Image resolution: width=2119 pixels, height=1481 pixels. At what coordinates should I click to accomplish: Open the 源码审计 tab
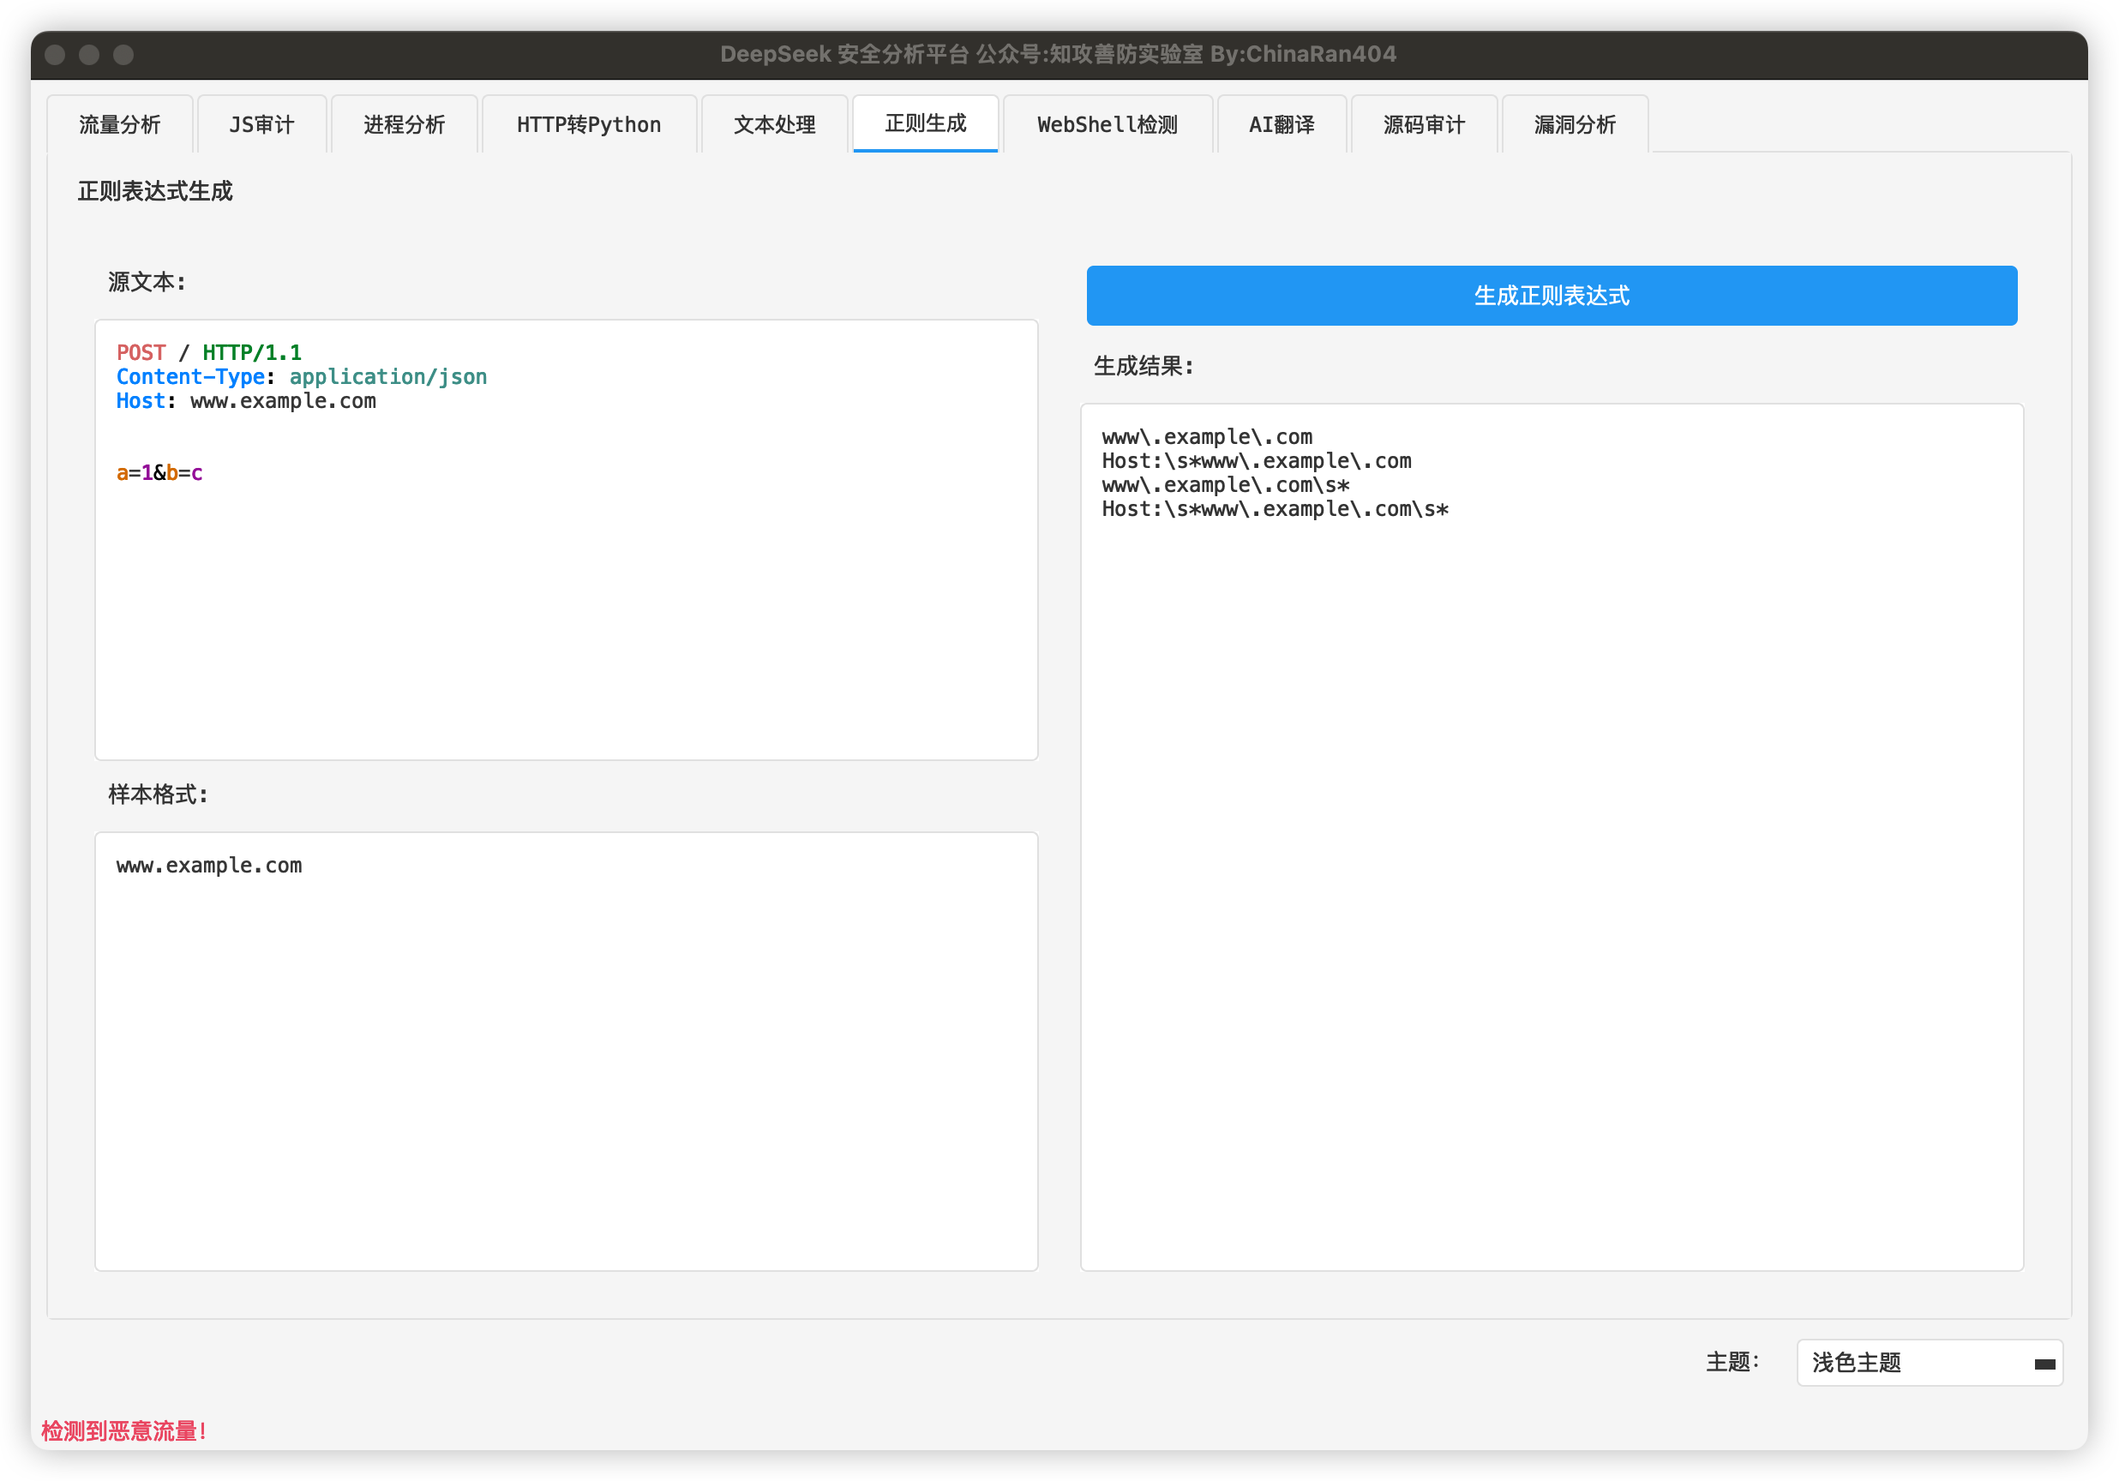point(1423,124)
